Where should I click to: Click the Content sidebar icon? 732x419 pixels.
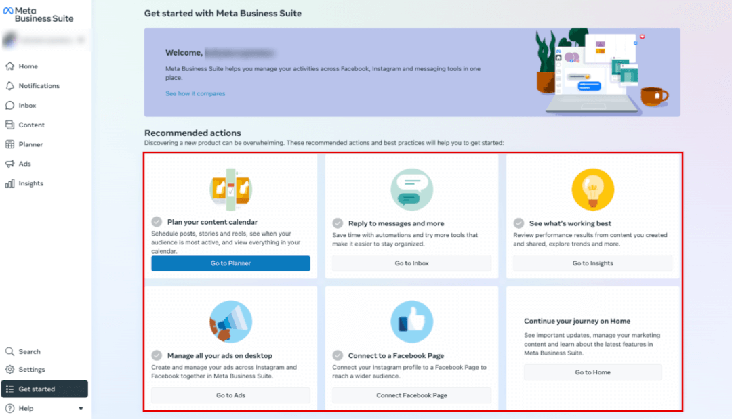[9, 125]
